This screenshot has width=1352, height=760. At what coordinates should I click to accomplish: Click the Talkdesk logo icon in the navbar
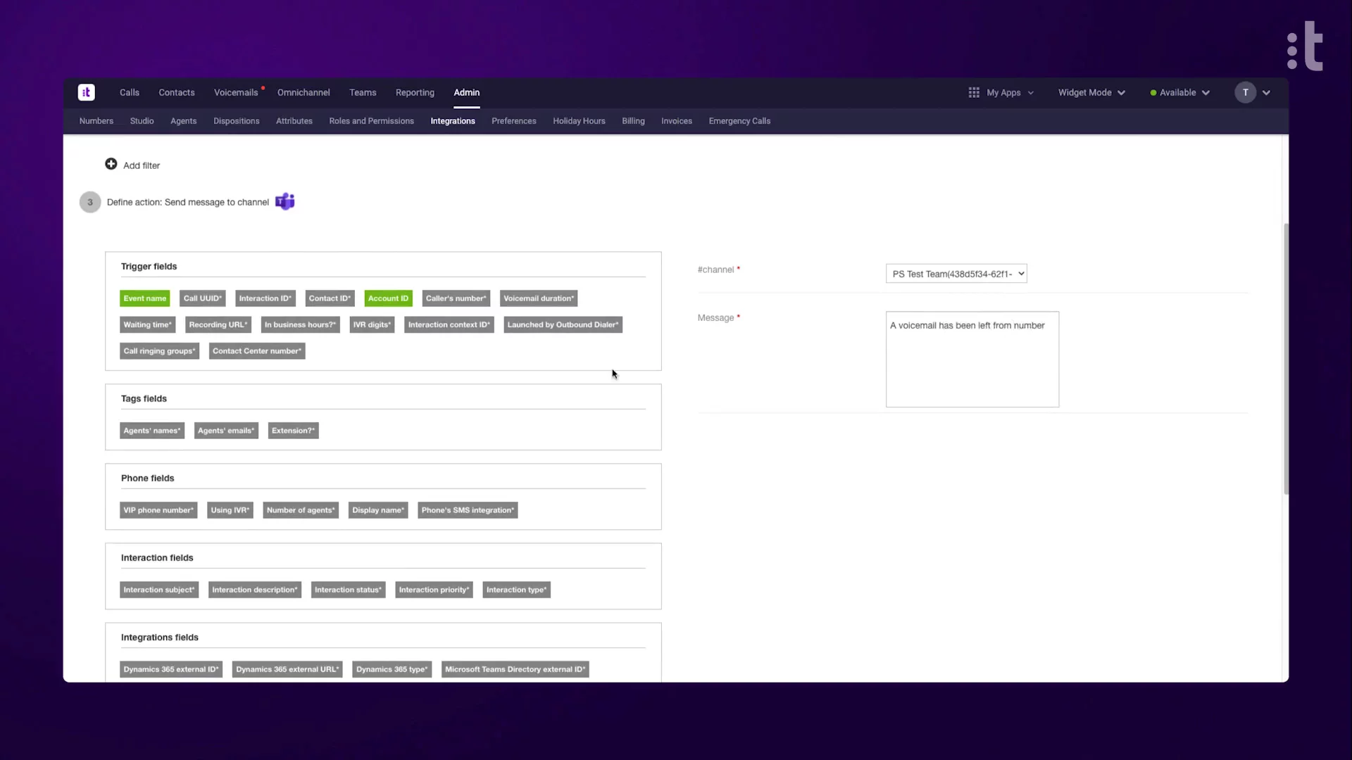coord(87,92)
